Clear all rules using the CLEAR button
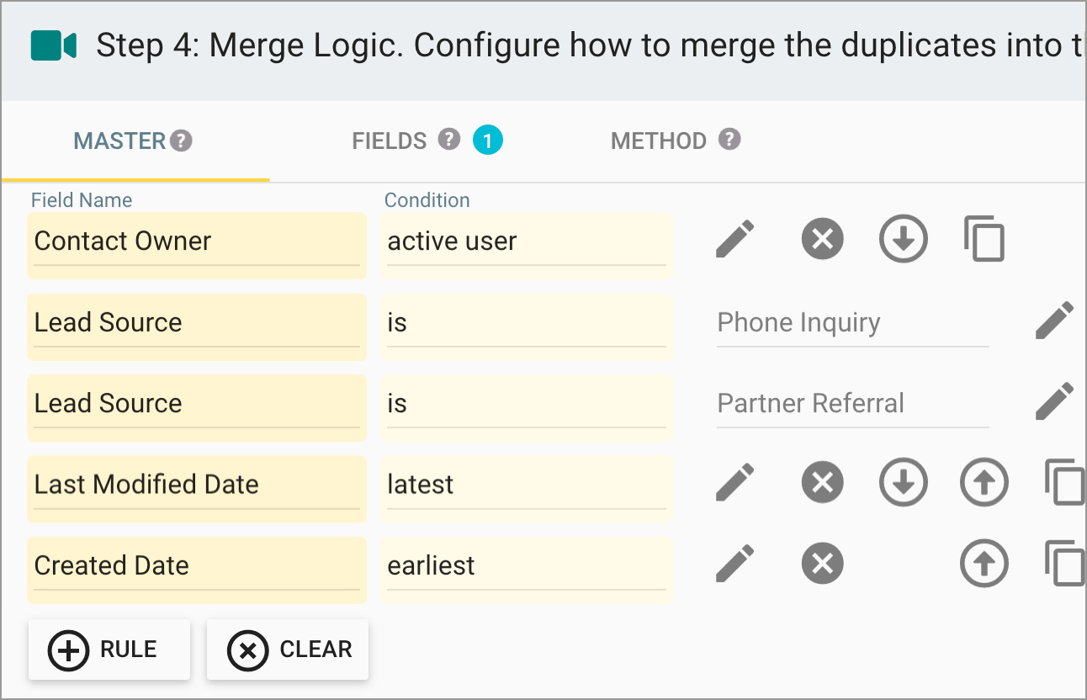1087x700 pixels. 287,649
